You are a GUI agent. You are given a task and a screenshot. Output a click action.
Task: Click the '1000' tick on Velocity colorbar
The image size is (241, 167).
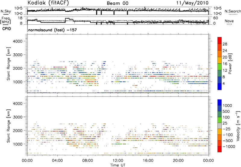point(227,106)
